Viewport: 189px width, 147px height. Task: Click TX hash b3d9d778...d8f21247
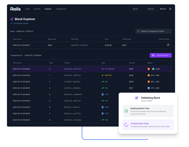click(72, 101)
